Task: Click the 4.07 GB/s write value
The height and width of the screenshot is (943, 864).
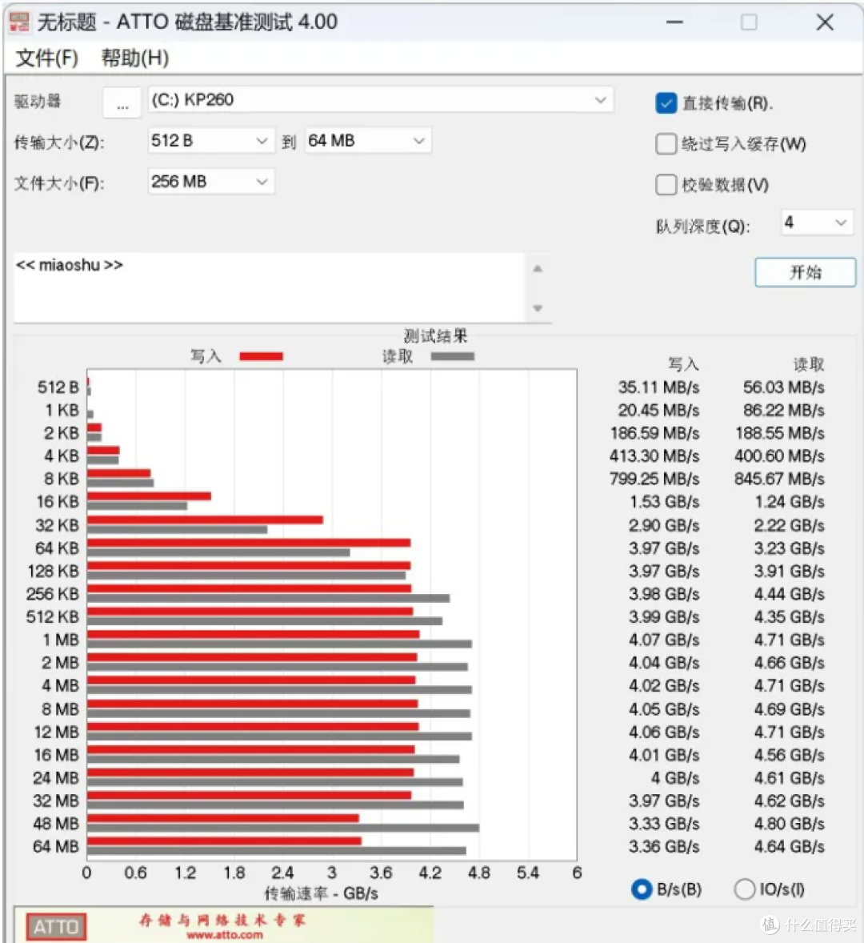Action: coord(664,640)
